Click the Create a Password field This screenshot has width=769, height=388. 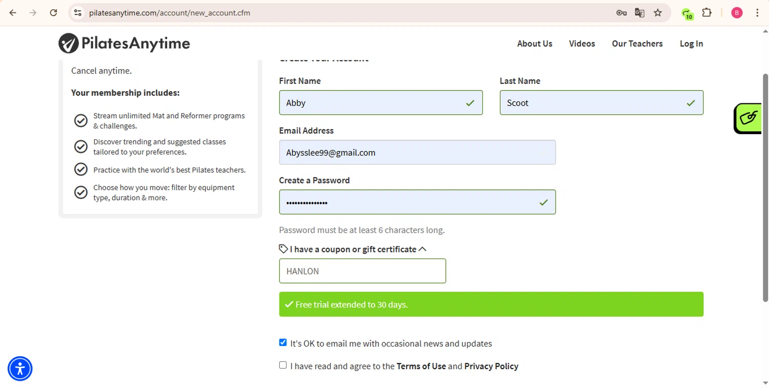tap(417, 202)
